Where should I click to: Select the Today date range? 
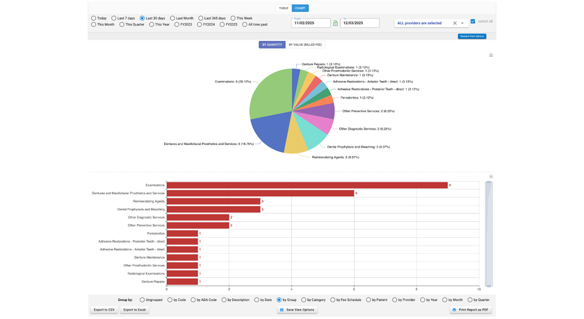coord(93,18)
